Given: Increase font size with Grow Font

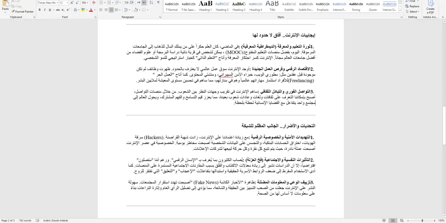Looking at the screenshot, I should click(x=72, y=3).
